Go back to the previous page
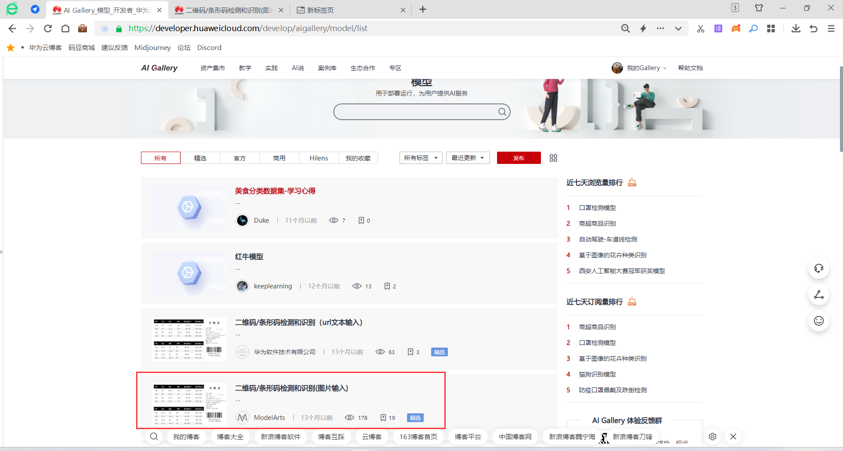The image size is (843, 451). pyautogui.click(x=12, y=28)
